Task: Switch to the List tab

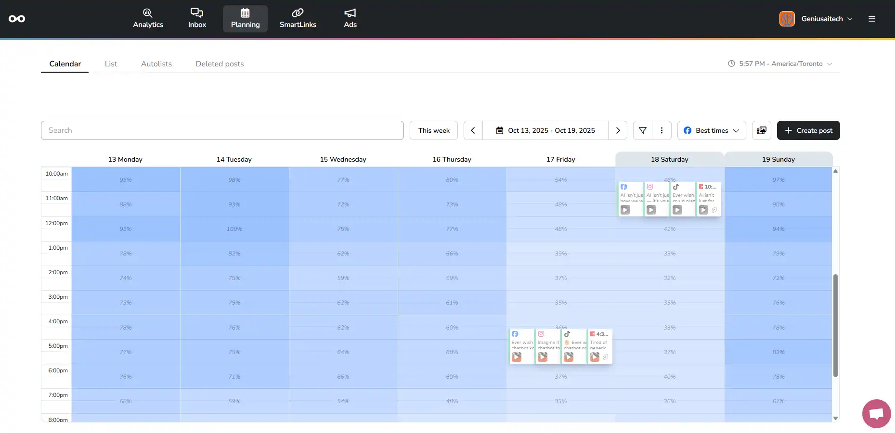Action: point(111,64)
